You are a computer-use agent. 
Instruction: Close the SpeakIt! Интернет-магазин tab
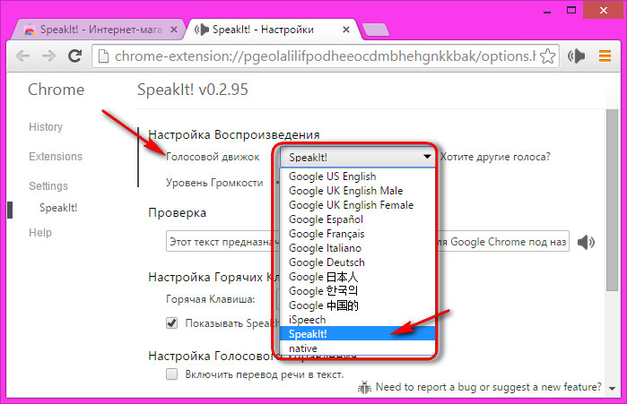[174, 30]
